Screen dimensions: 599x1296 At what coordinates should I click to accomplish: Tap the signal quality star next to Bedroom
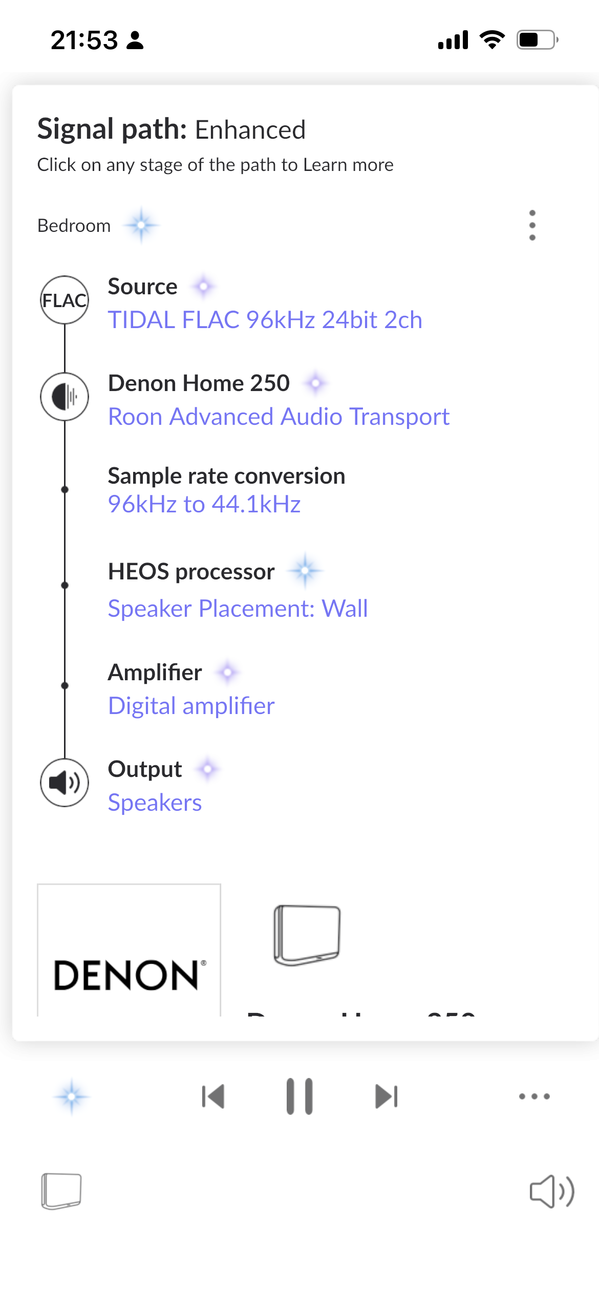141,225
